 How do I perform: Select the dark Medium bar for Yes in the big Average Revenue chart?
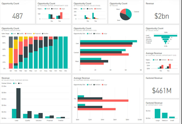tap(90, 98)
